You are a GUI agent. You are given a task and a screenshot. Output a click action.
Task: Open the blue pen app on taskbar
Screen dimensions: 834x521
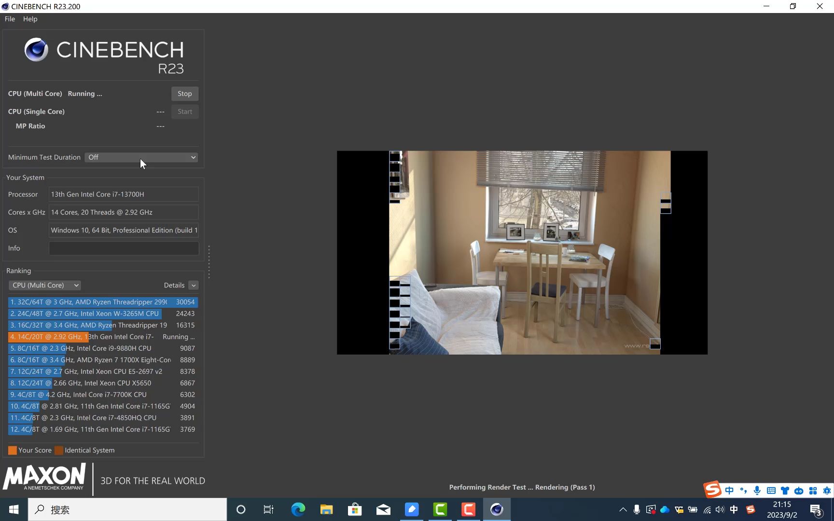click(x=412, y=509)
